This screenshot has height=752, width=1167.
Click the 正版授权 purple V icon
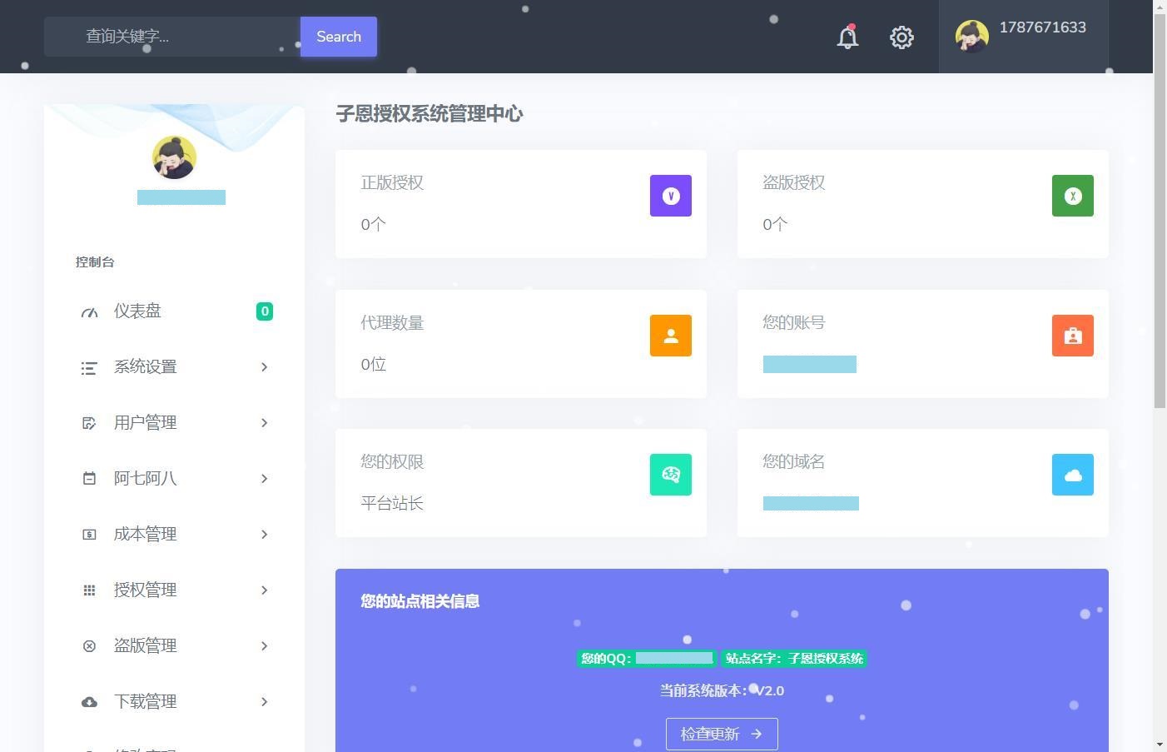(x=671, y=196)
